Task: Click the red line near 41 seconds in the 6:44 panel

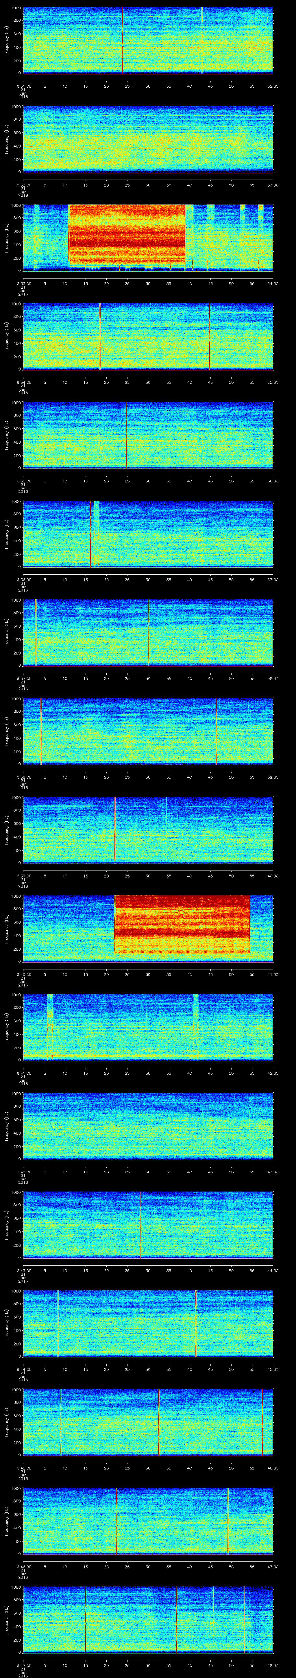Action: [x=195, y=1323]
